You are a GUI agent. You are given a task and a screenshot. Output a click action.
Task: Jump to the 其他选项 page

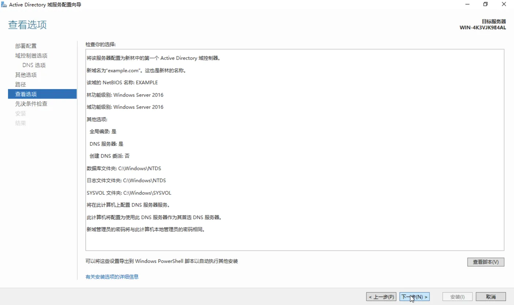tap(26, 75)
